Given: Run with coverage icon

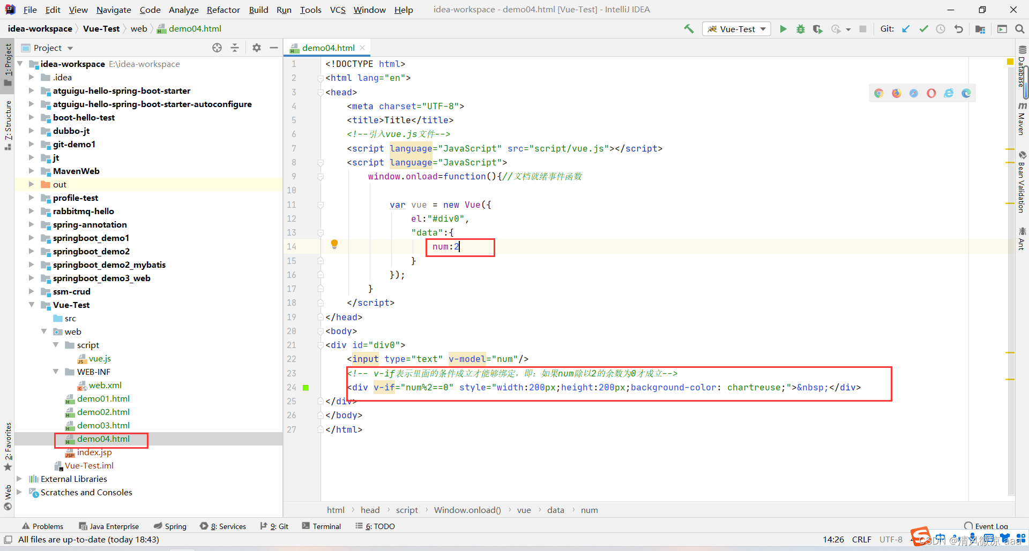Looking at the screenshot, I should coord(817,29).
